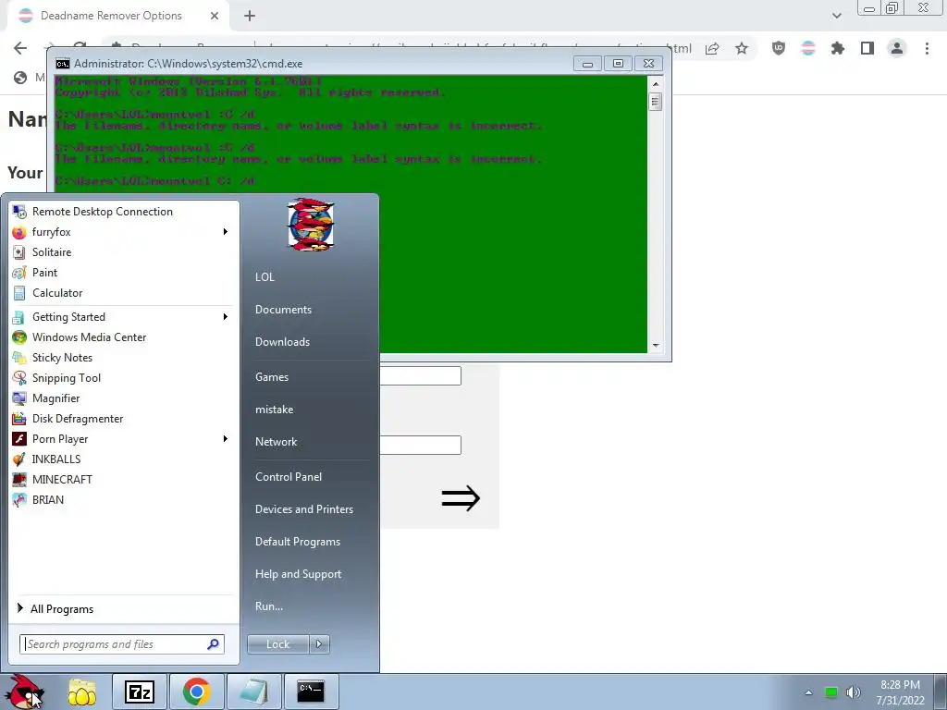Open the Chrome profile avatar

897,48
